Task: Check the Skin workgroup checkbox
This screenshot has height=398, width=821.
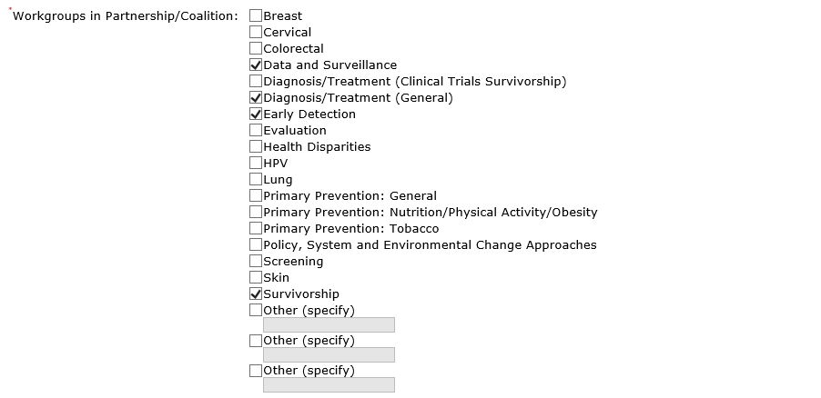Action: (x=256, y=278)
